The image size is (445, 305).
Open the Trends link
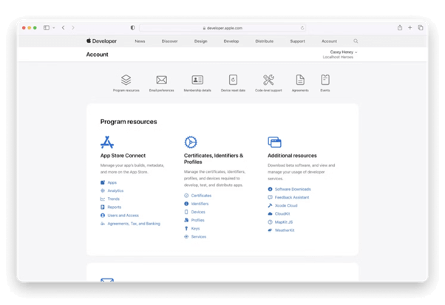[x=113, y=199]
